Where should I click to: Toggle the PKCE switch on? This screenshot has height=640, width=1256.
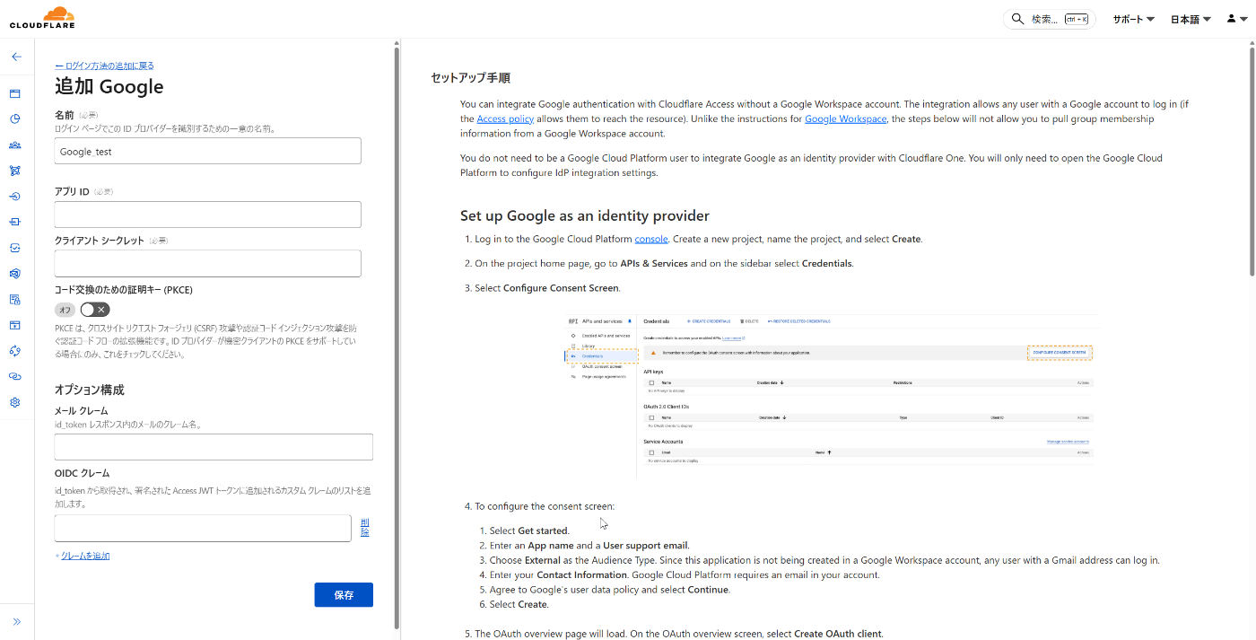pos(95,310)
